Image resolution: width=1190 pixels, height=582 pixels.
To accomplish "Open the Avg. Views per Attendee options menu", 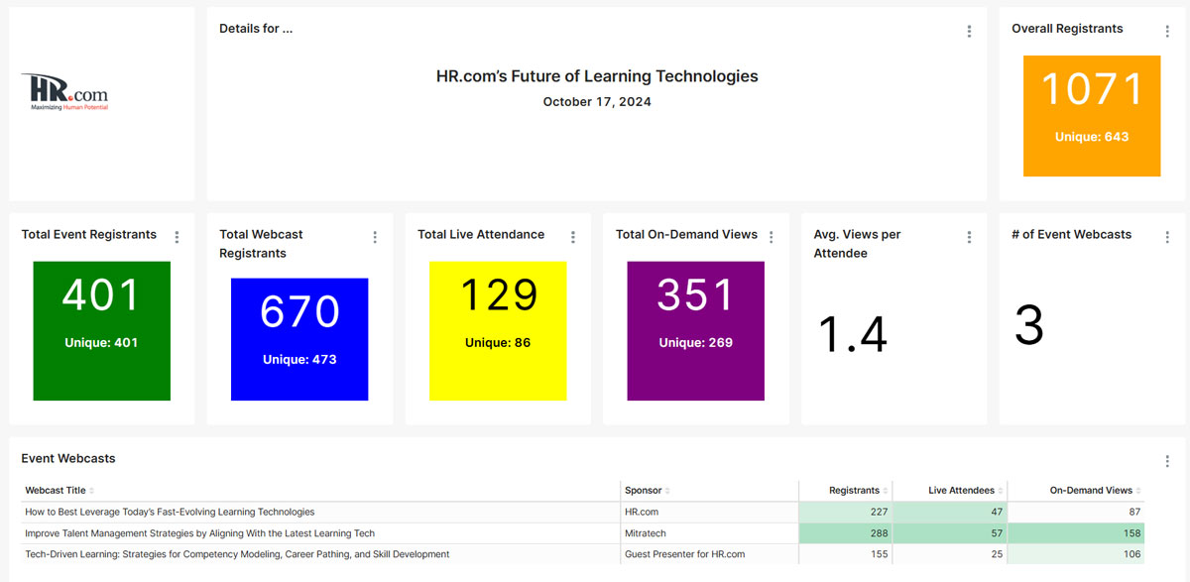I will tap(969, 237).
